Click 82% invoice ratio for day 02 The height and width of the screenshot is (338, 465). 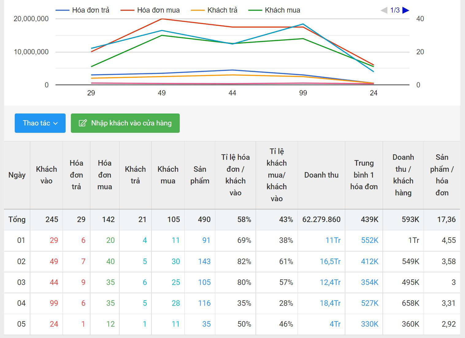(x=244, y=261)
